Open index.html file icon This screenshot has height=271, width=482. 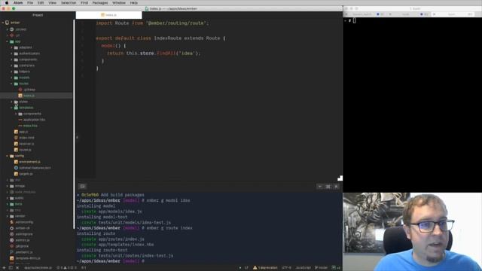[16, 138]
